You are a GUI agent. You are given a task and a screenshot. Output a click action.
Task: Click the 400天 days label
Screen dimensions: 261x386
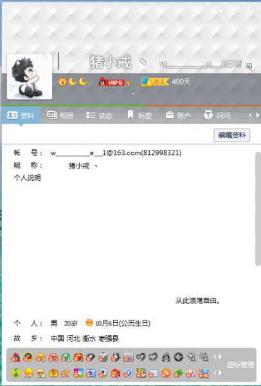click(x=181, y=82)
